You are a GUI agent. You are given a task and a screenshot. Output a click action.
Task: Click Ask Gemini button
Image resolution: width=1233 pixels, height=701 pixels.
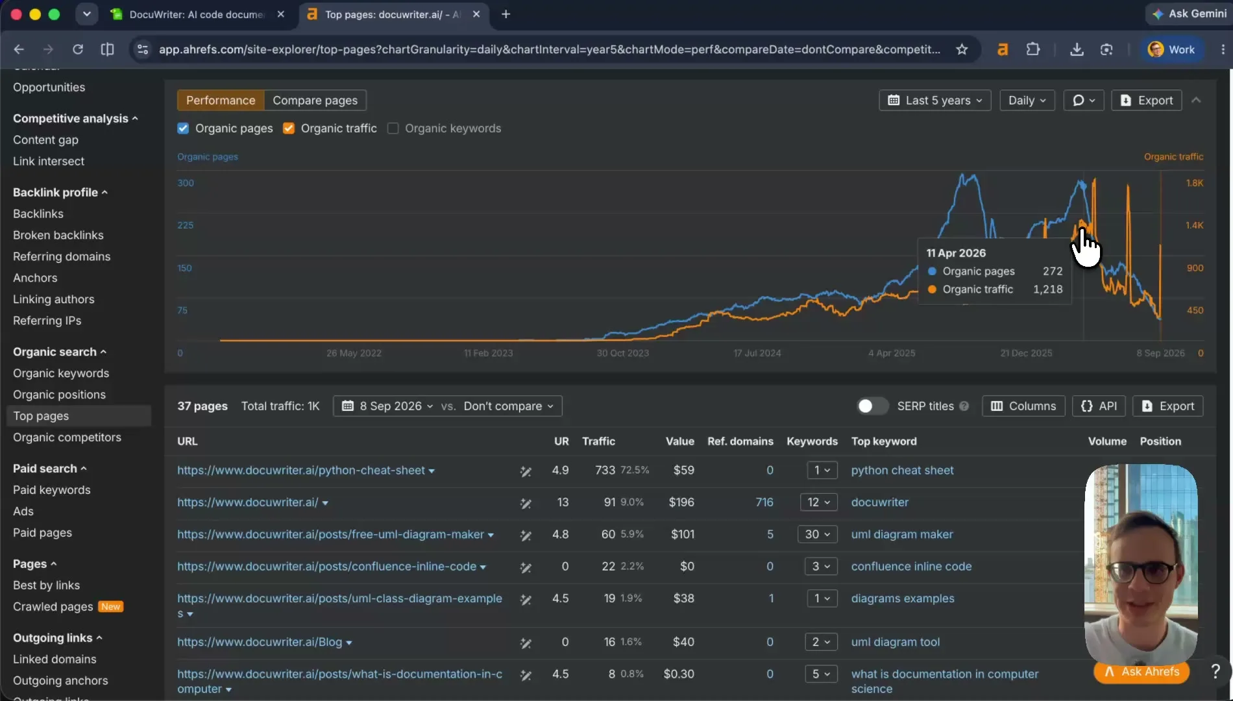pyautogui.click(x=1189, y=14)
